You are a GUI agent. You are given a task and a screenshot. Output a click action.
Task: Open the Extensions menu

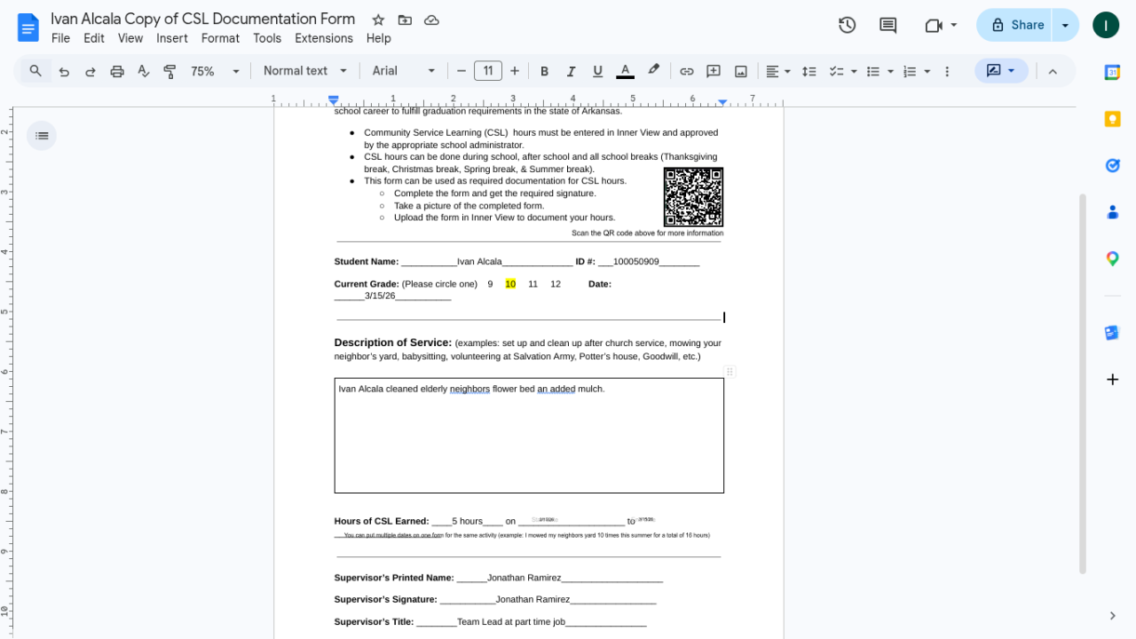click(x=323, y=38)
